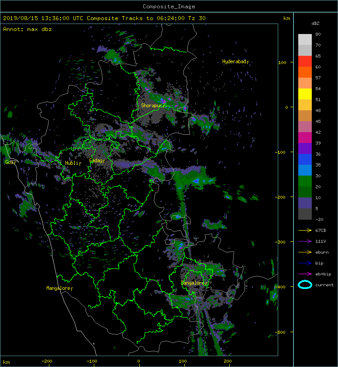Click the 'current' legend label

point(324,285)
